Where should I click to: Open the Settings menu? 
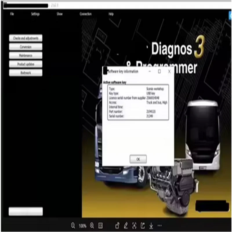coord(35,14)
